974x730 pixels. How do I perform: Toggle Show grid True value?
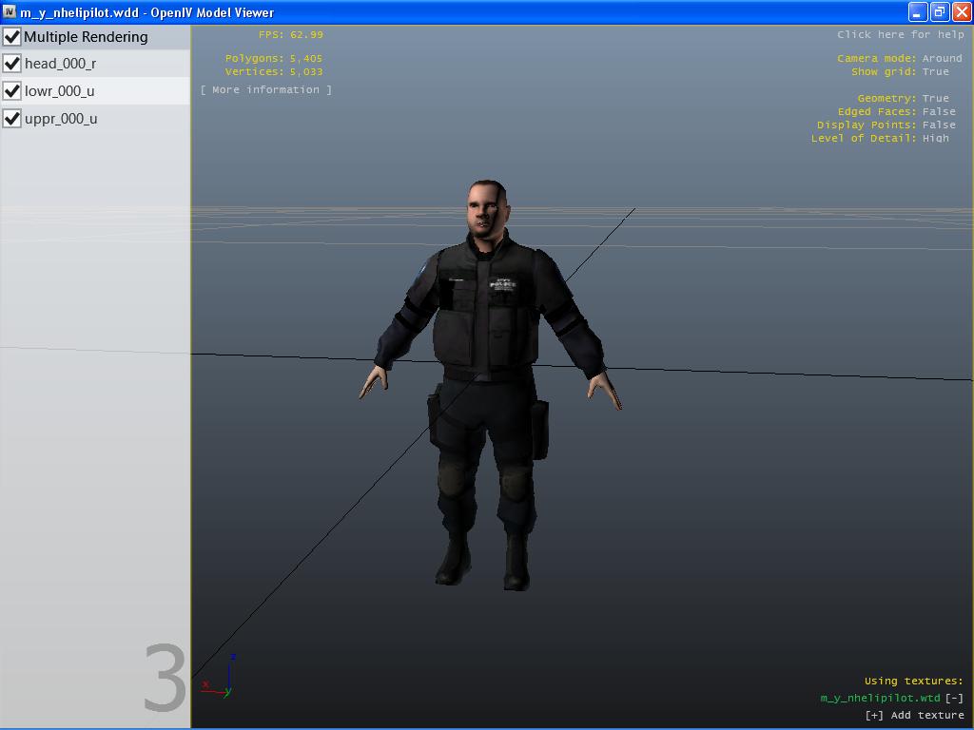[935, 72]
